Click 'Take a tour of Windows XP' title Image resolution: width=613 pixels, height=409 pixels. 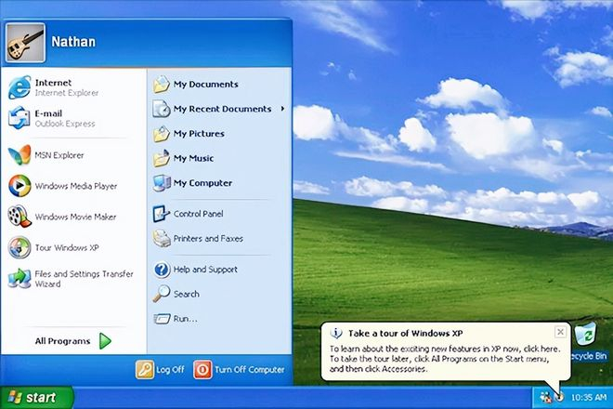[405, 334]
